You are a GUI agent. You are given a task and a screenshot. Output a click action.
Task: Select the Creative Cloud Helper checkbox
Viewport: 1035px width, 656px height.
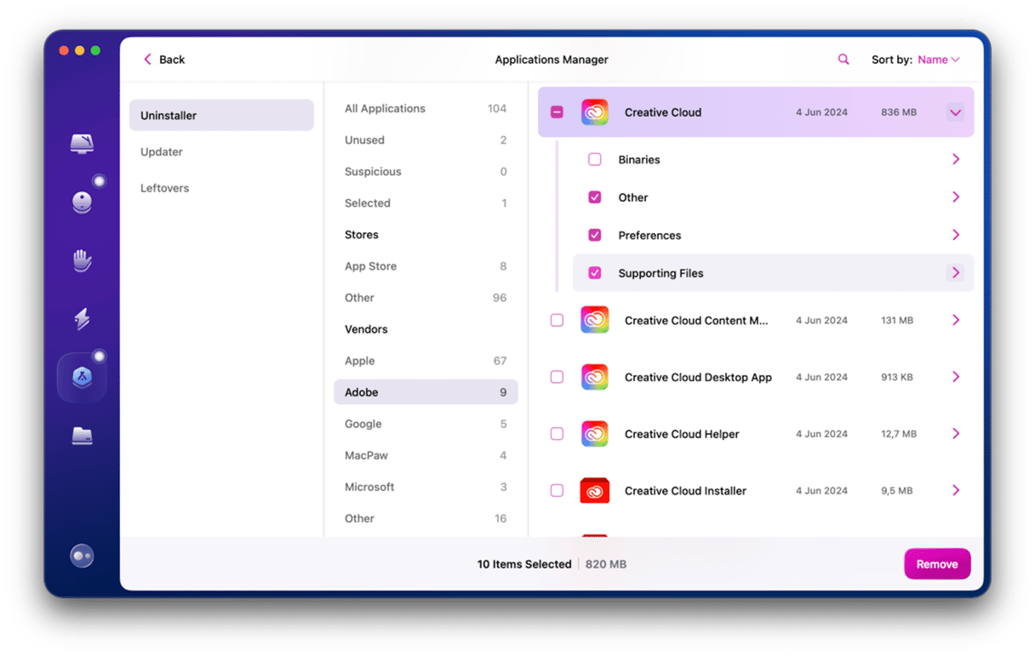[557, 434]
